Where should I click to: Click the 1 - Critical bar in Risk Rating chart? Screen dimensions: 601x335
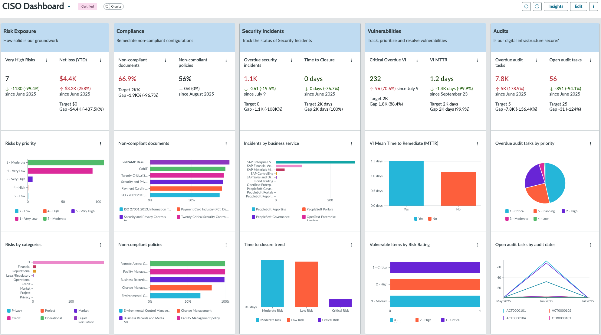pos(435,268)
